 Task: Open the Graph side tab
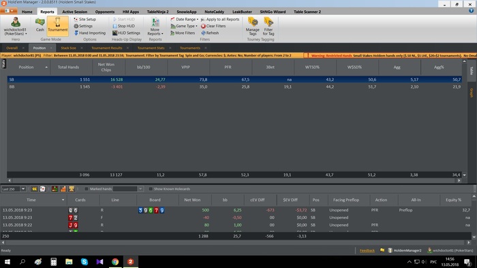pos(472,93)
